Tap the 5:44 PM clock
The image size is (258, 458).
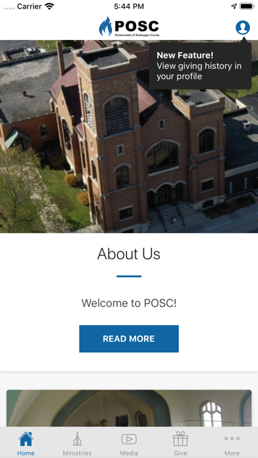coord(129,7)
